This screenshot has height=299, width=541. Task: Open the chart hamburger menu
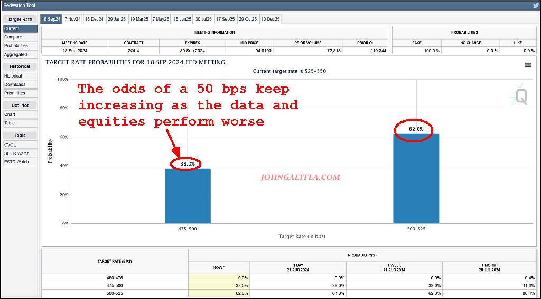coord(528,65)
